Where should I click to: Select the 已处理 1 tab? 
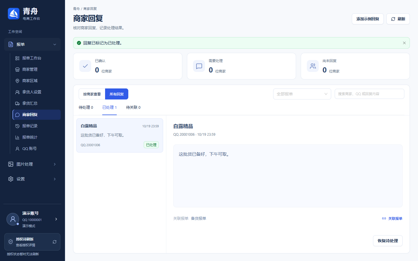pyautogui.click(x=109, y=108)
